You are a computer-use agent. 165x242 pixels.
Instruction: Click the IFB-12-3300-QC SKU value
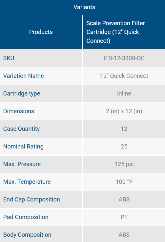tap(124, 58)
